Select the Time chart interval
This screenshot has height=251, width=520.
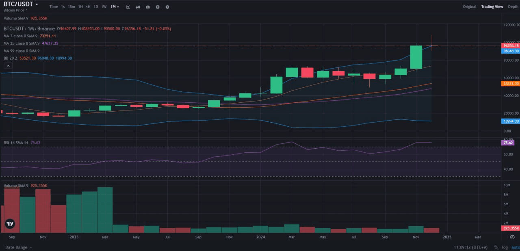point(54,7)
